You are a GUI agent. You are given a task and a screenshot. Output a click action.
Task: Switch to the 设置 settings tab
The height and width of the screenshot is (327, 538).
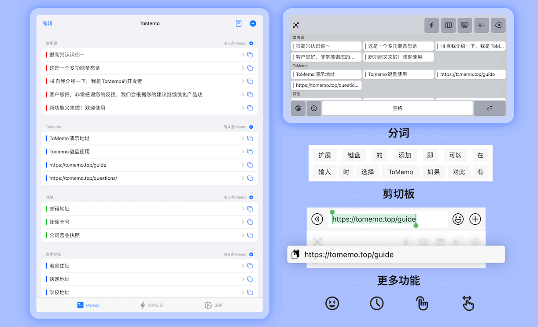click(x=213, y=305)
